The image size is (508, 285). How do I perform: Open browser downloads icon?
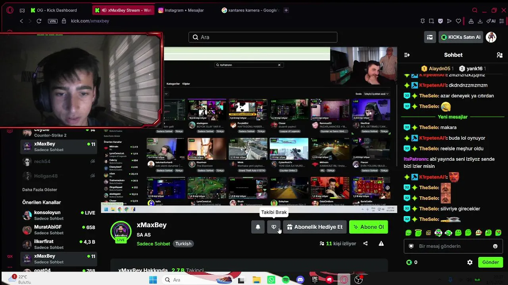tap(480, 21)
